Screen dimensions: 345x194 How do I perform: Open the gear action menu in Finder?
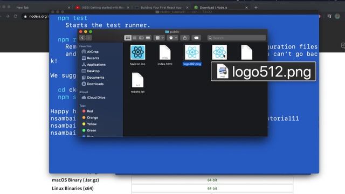172,38
